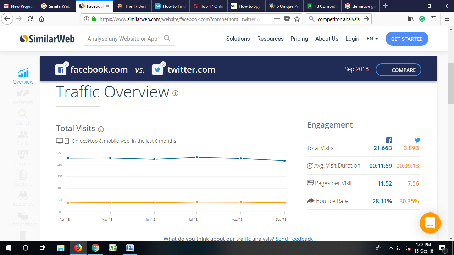
Task: Open Chrome from the taskbar
Action: pyautogui.click(x=95, y=248)
